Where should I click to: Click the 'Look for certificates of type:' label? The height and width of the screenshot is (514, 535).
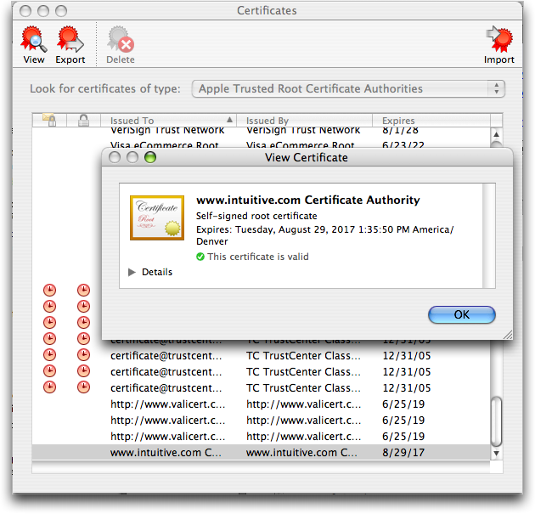105,88
